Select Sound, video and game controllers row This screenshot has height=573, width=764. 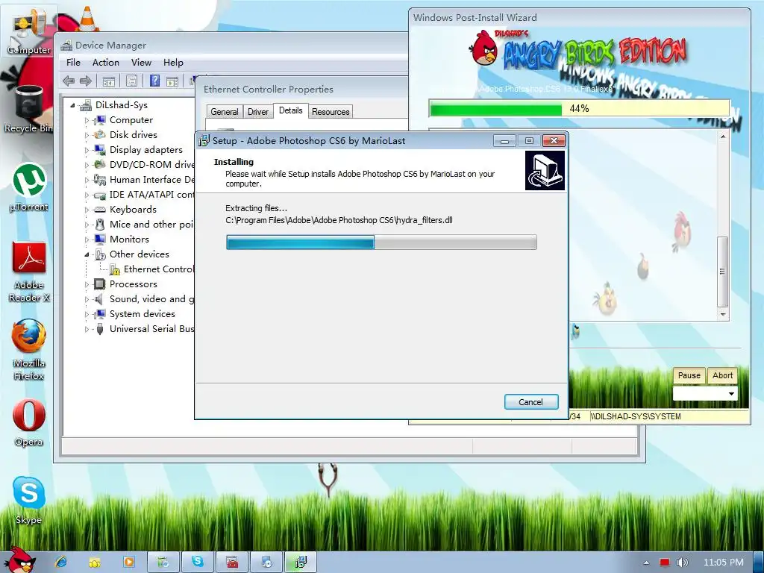pos(144,299)
